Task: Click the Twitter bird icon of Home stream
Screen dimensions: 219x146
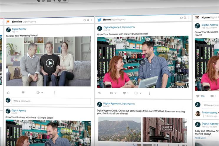Action: (99, 20)
